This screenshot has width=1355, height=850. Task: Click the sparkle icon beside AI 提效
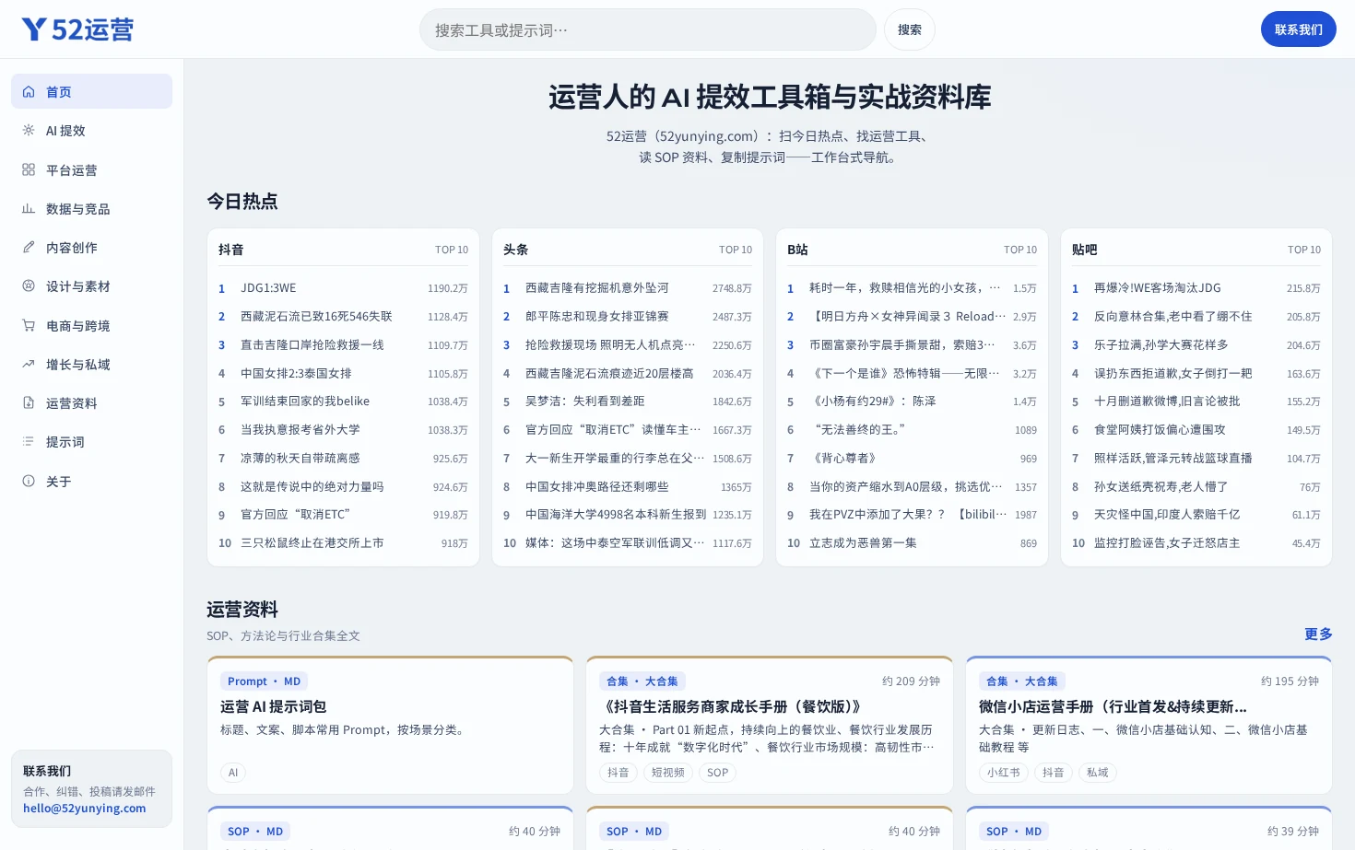(x=29, y=131)
